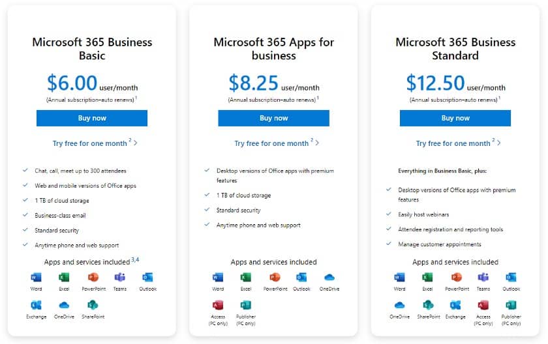Image resolution: width=548 pixels, height=344 pixels.
Task: Open Try free for one month under Business Basic
Action: tap(90, 143)
